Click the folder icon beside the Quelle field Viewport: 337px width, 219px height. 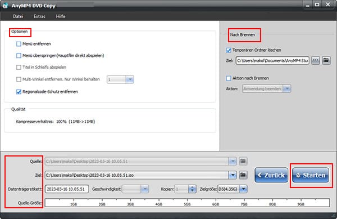(243, 161)
